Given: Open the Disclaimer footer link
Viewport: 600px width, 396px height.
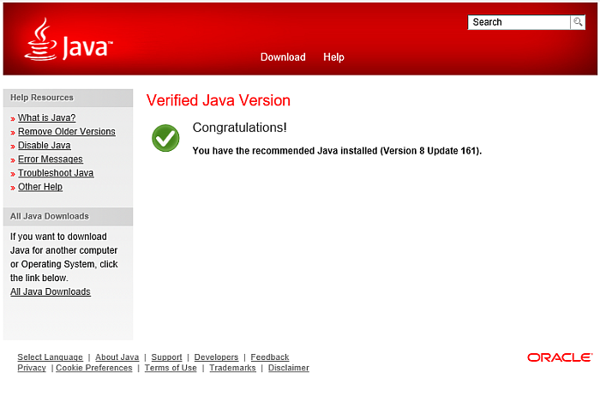Looking at the screenshot, I should tap(289, 368).
